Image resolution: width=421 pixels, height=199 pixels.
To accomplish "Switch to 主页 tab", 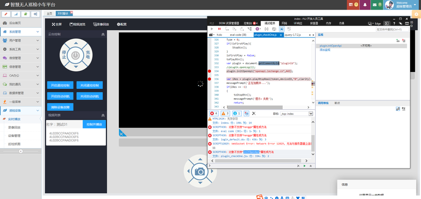I will coord(49,14).
